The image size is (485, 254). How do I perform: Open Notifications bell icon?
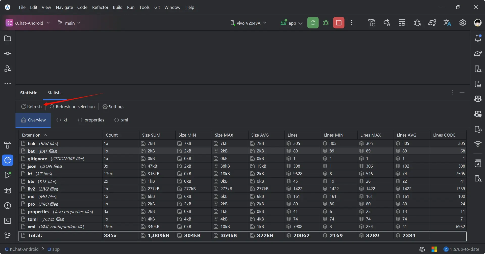click(478, 38)
